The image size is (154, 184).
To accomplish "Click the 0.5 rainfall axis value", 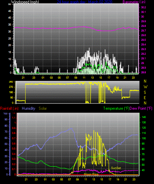I will pos(14,149).
